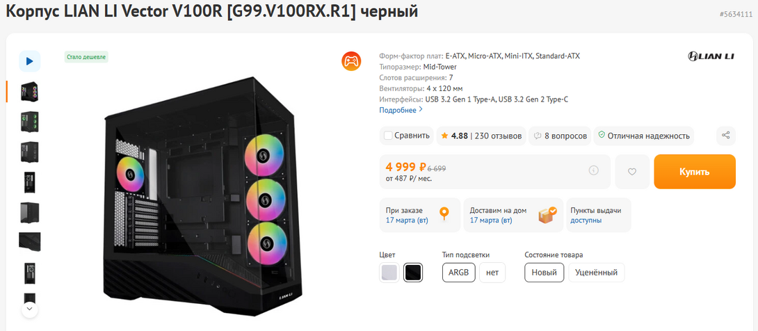This screenshot has height=331, width=758.
Task: Click the orange gamepad icon
Action: point(351,61)
